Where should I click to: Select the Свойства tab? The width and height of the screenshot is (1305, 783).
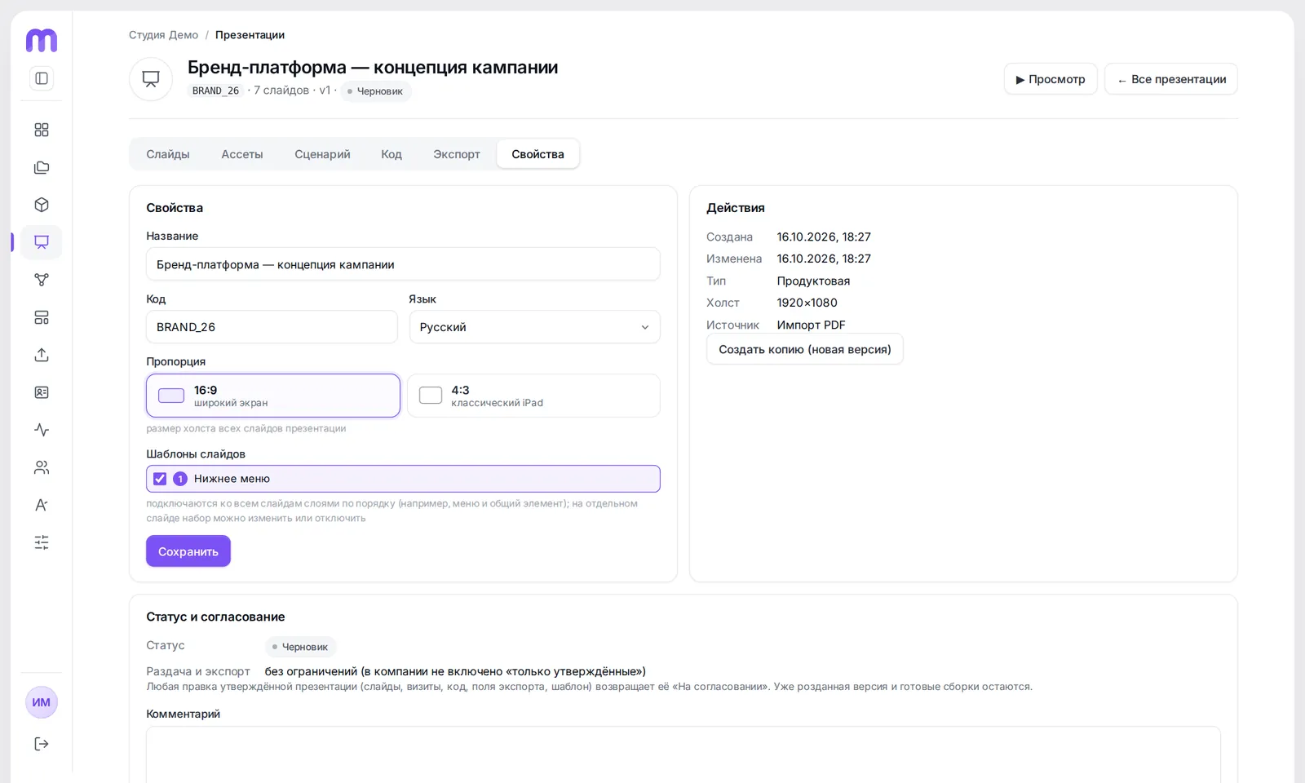(537, 154)
